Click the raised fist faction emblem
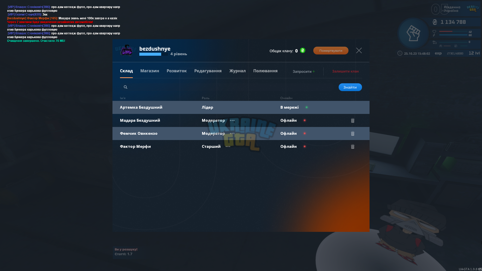 click(x=413, y=33)
